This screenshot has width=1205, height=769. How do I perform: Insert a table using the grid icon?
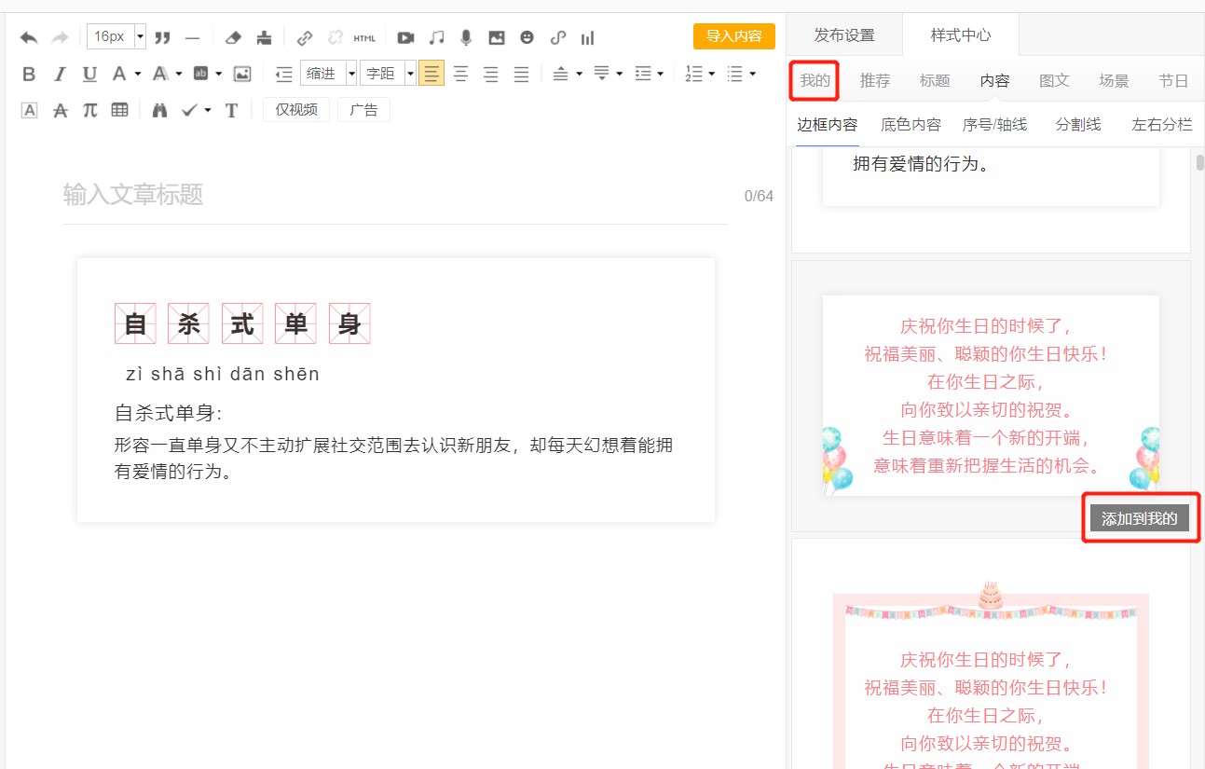point(120,110)
